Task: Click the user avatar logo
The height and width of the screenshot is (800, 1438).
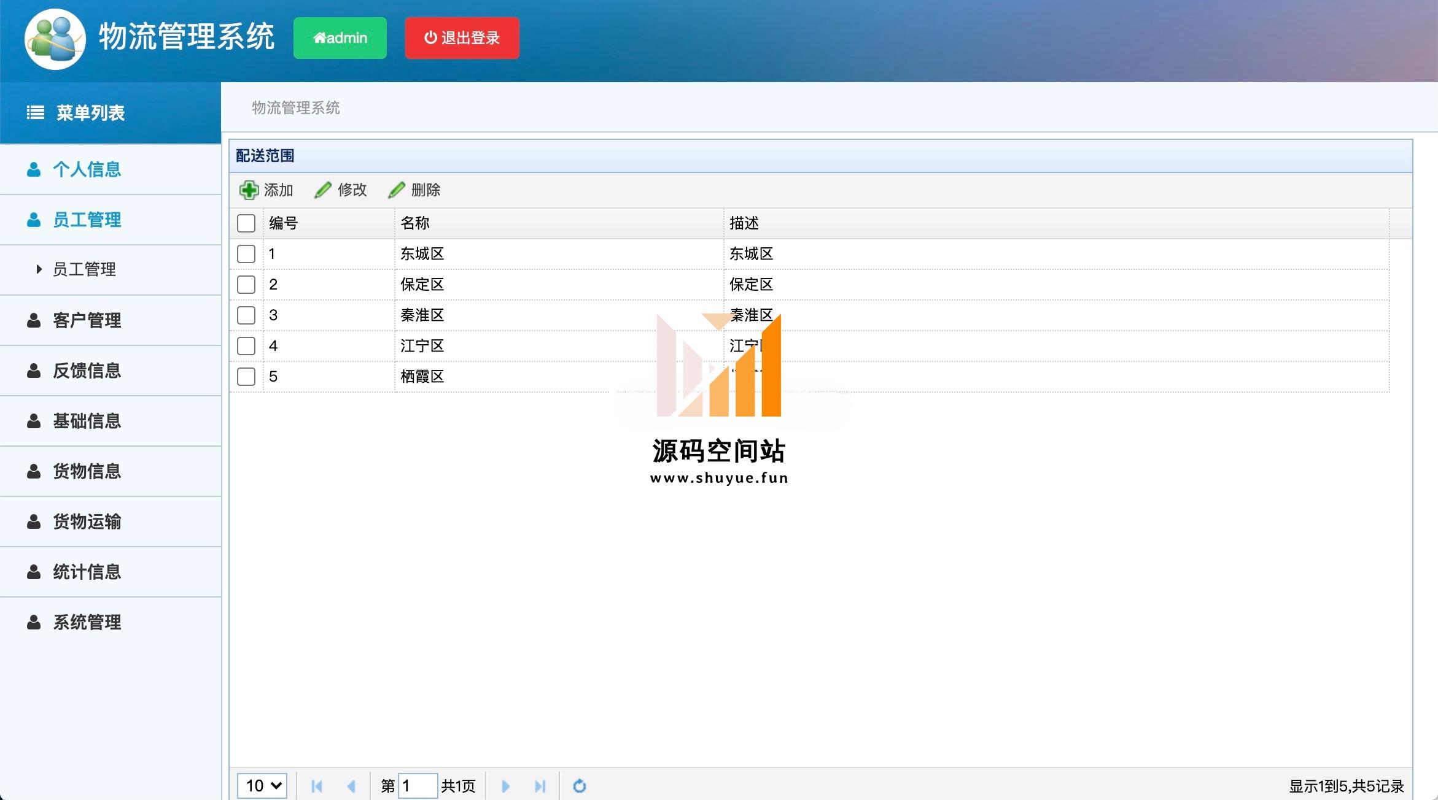Action: point(55,39)
